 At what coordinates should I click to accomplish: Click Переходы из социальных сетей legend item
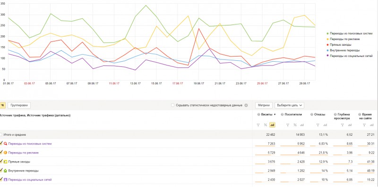pos(351,56)
